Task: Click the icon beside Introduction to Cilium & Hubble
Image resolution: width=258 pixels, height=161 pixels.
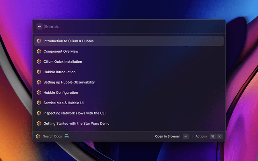Action: 39,41
